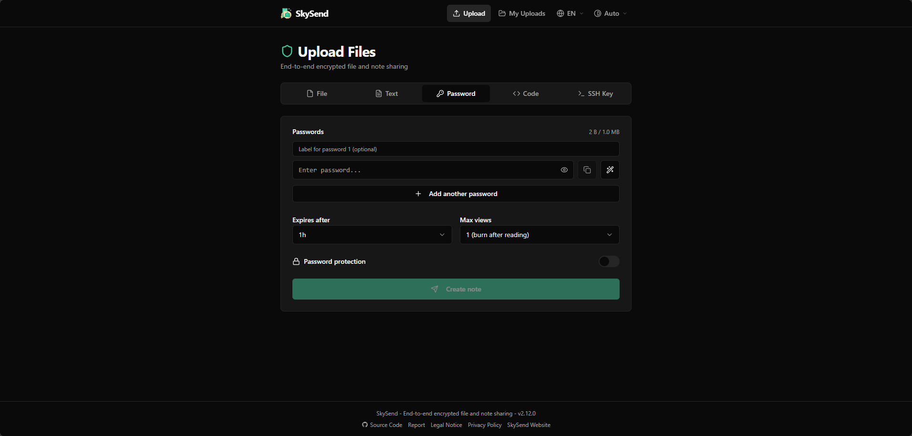Open the Expires after dropdown
Viewport: 912px width, 436px height.
(x=372, y=235)
